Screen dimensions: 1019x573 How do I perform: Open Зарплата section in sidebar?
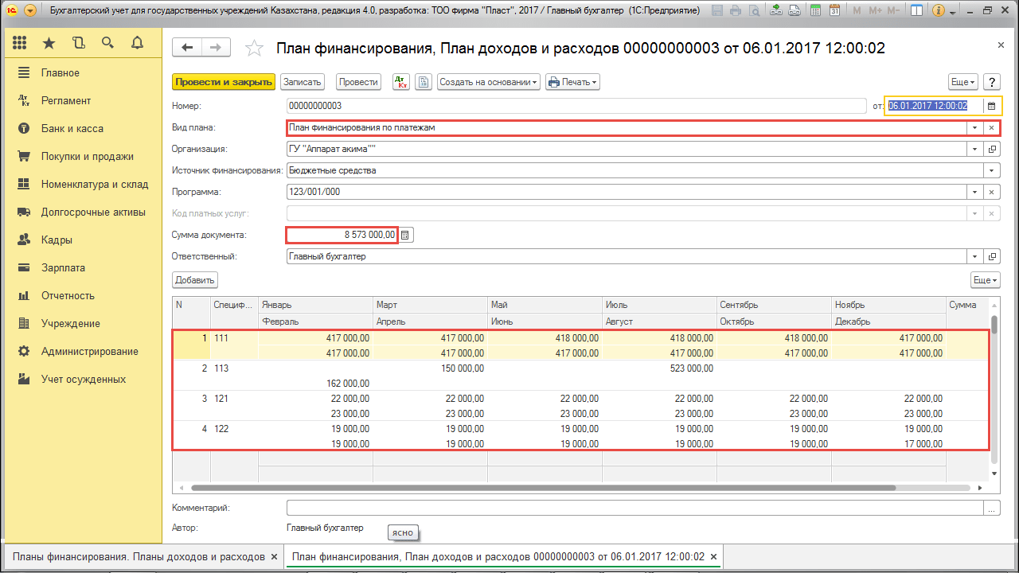63,268
